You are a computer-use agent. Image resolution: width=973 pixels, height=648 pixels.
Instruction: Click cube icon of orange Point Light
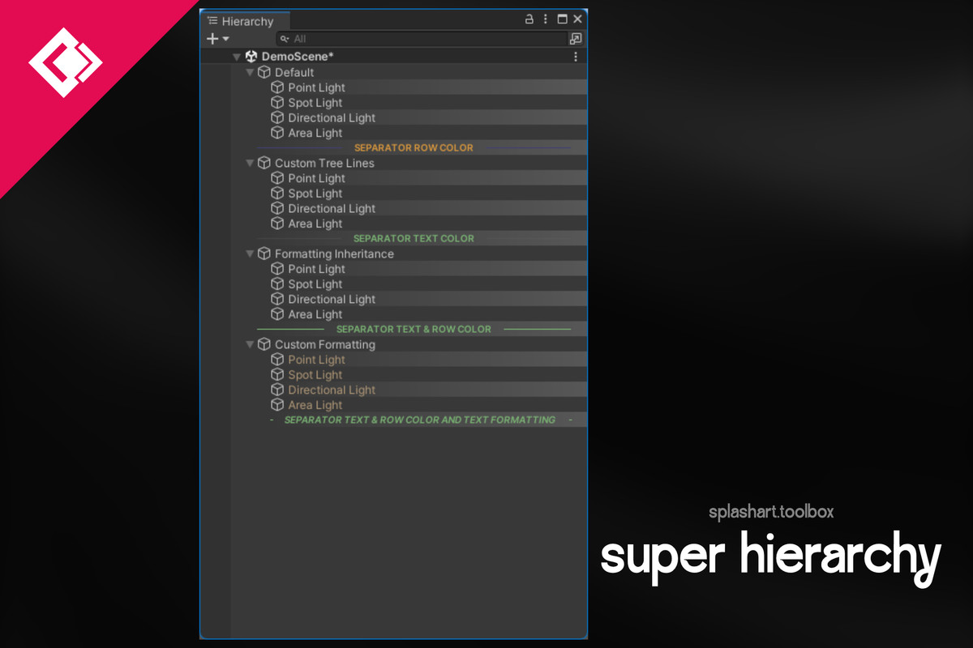[x=277, y=360]
